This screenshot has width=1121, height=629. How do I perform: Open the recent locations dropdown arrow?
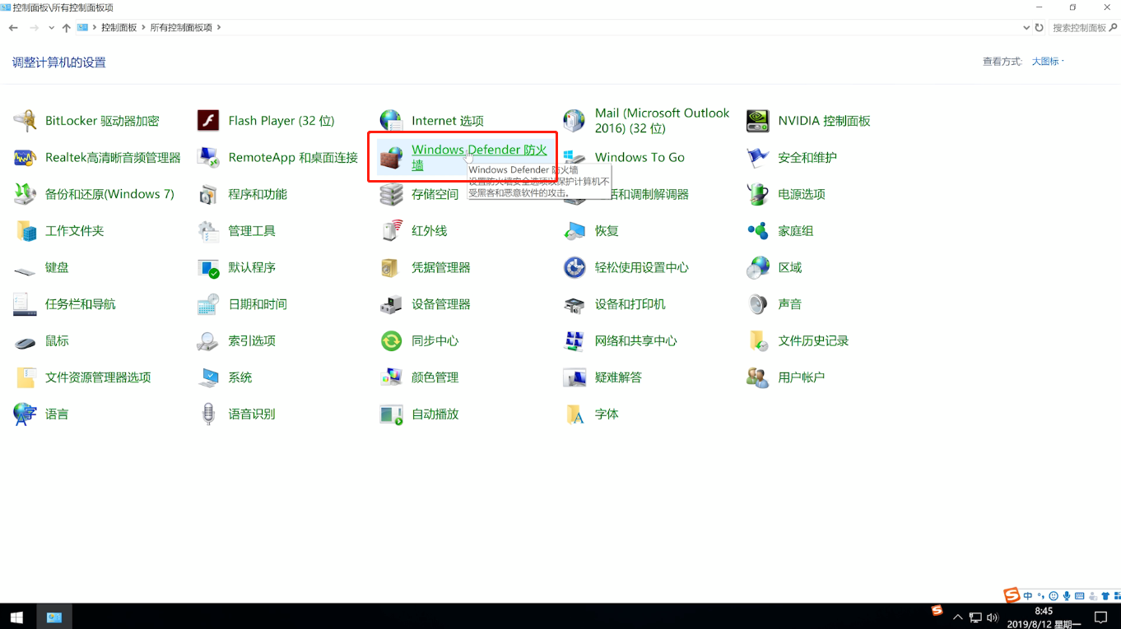(51, 27)
